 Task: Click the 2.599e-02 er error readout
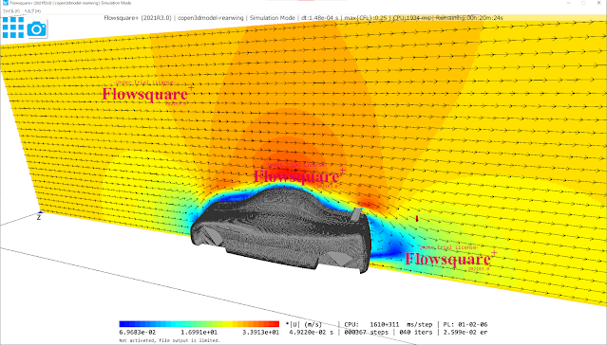pos(465,333)
